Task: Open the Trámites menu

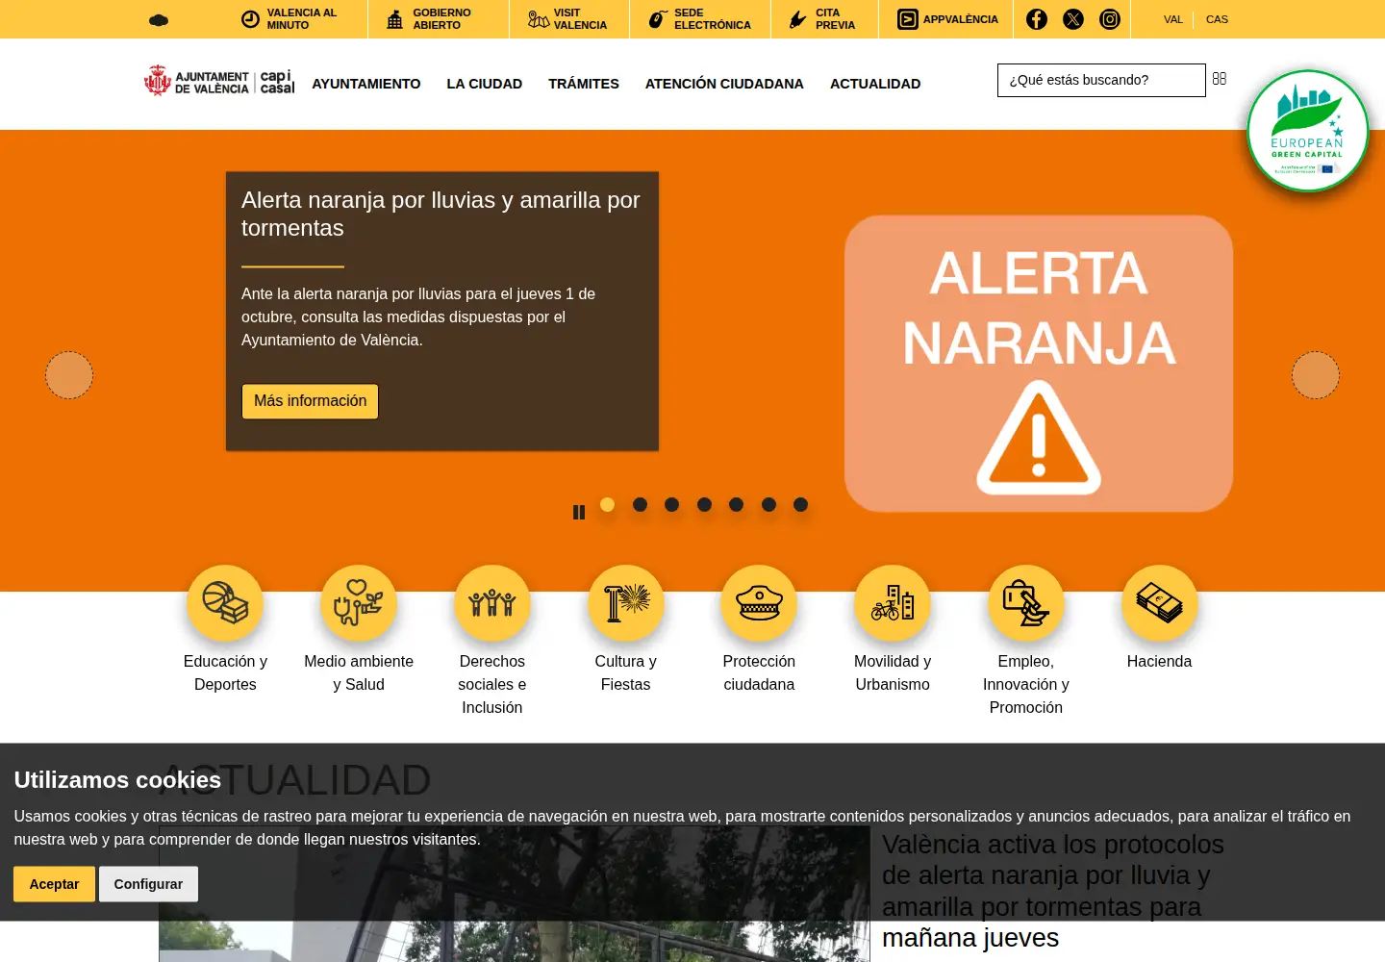Action: click(x=584, y=84)
